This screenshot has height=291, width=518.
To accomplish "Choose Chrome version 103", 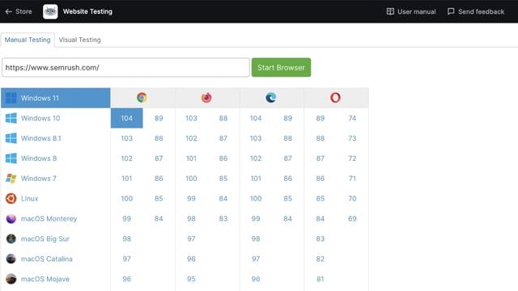I will click(127, 138).
